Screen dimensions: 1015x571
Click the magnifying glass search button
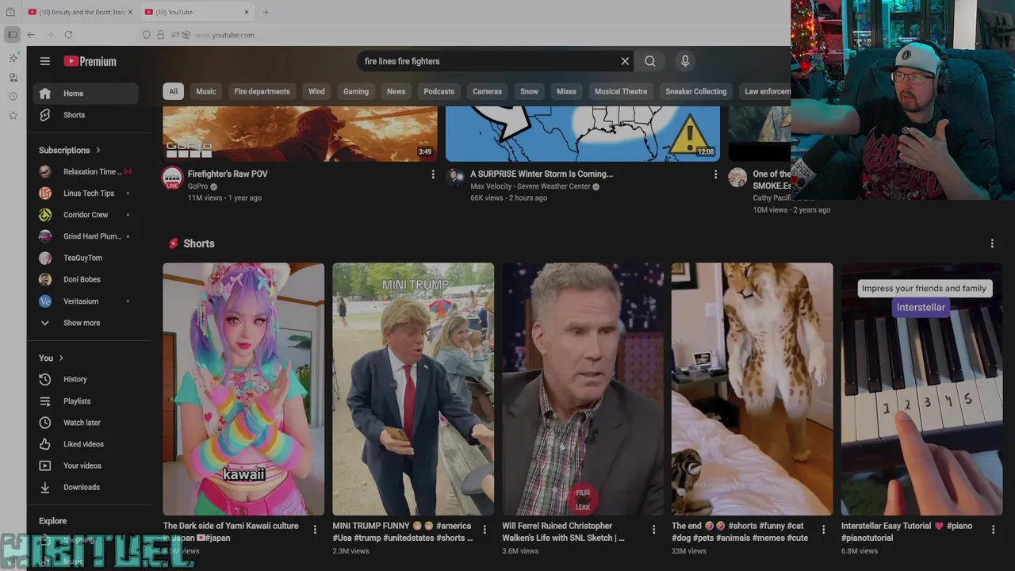(650, 61)
